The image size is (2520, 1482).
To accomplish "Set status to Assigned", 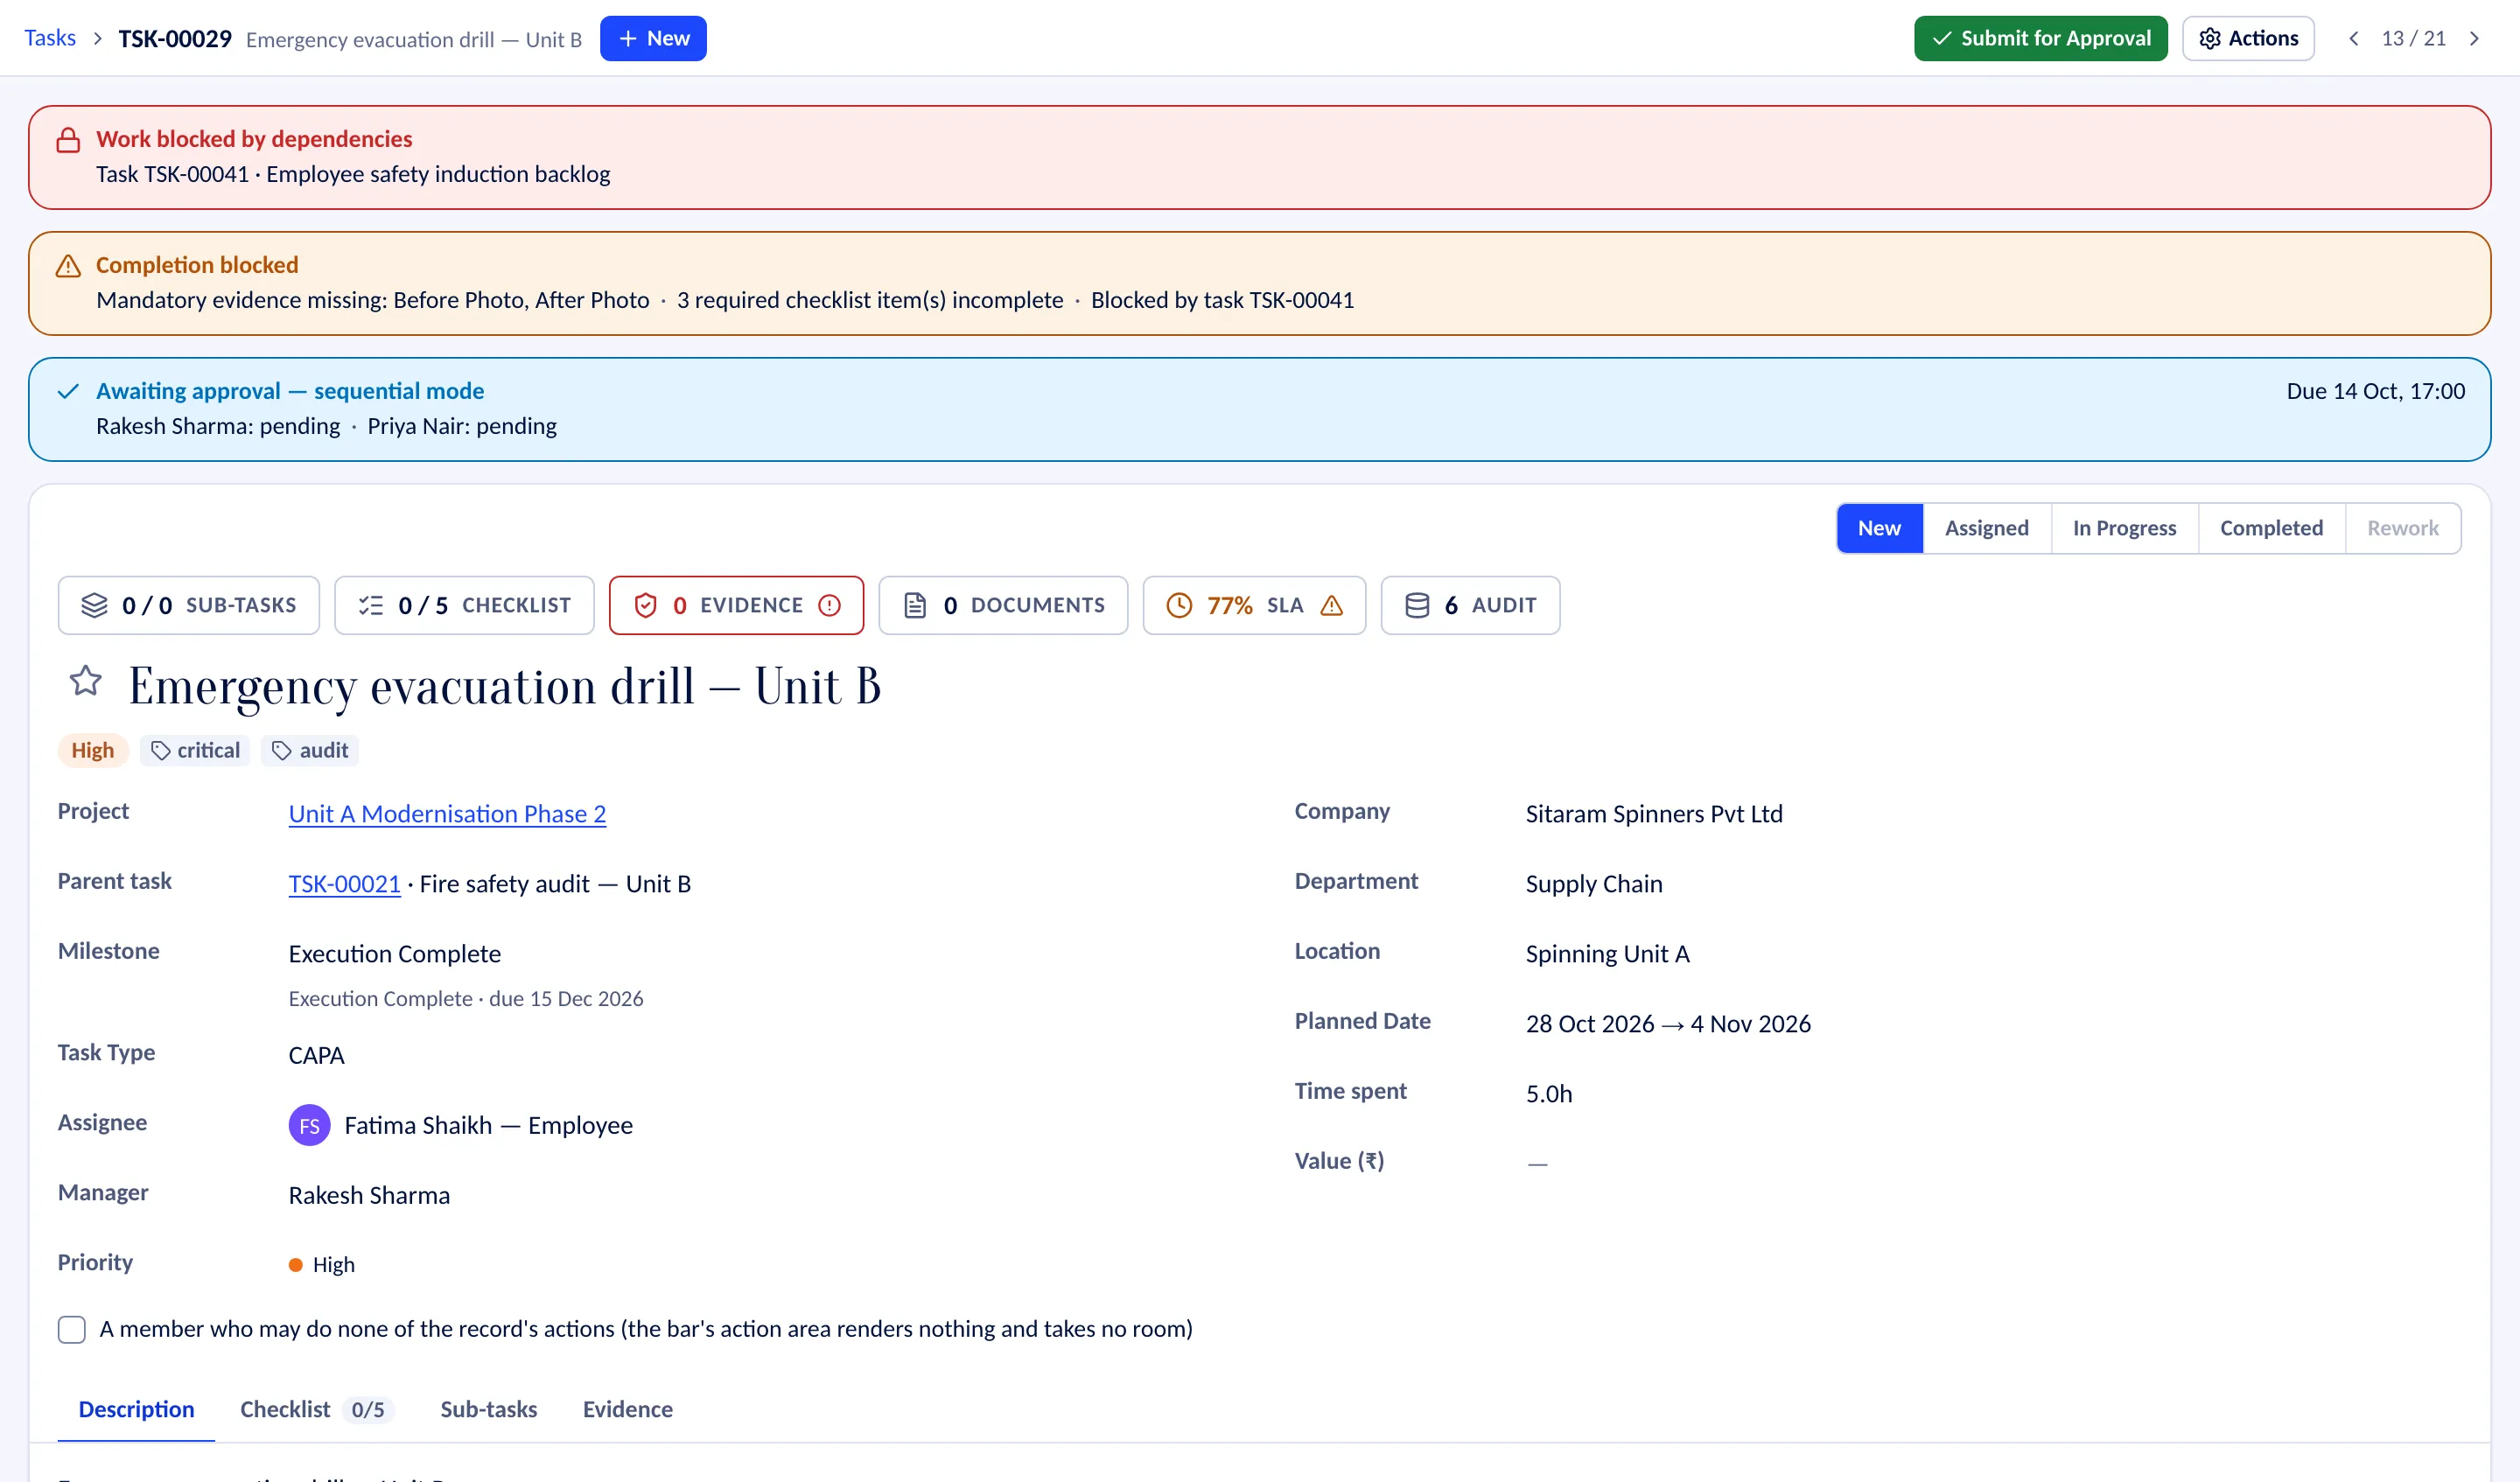I will tap(1986, 528).
